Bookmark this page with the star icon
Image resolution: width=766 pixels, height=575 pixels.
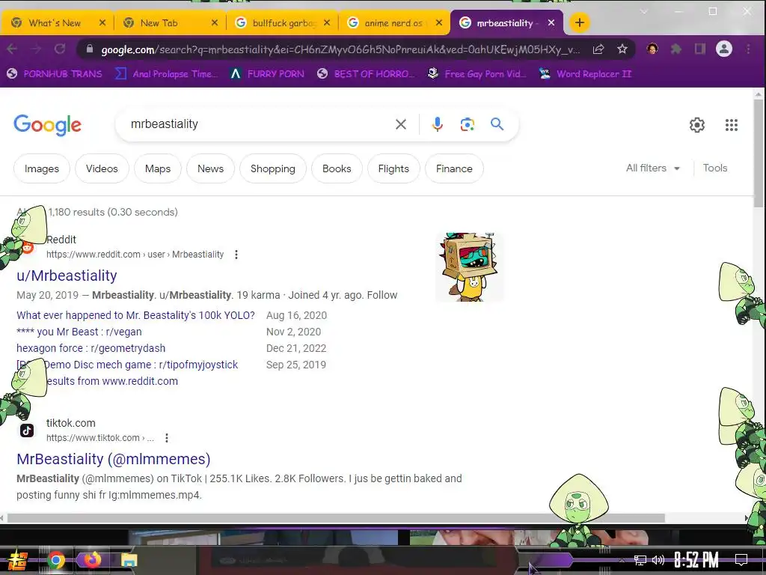click(622, 49)
